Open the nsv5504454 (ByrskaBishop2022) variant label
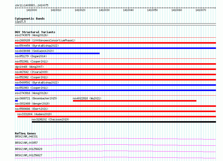Image resolution: width=223 pixels, height=161 pixels. coord(37,46)
